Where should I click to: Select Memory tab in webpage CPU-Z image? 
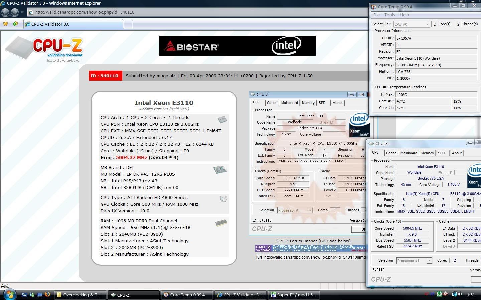coord(308,103)
